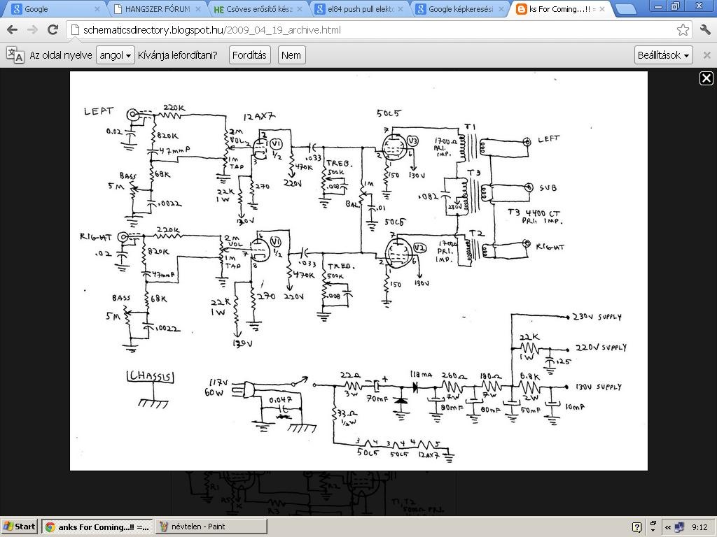Image resolution: width=717 pixels, height=537 pixels.
Task: Dismiss the translation bar with its X
Action: 706,55
